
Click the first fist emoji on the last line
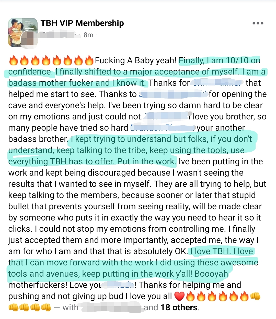(x=13, y=308)
